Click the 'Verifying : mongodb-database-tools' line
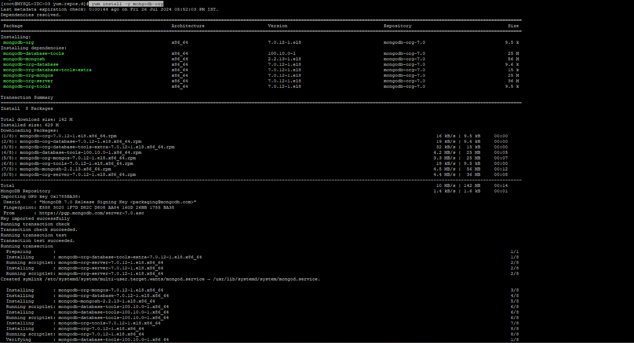 pyautogui.click(x=88, y=340)
